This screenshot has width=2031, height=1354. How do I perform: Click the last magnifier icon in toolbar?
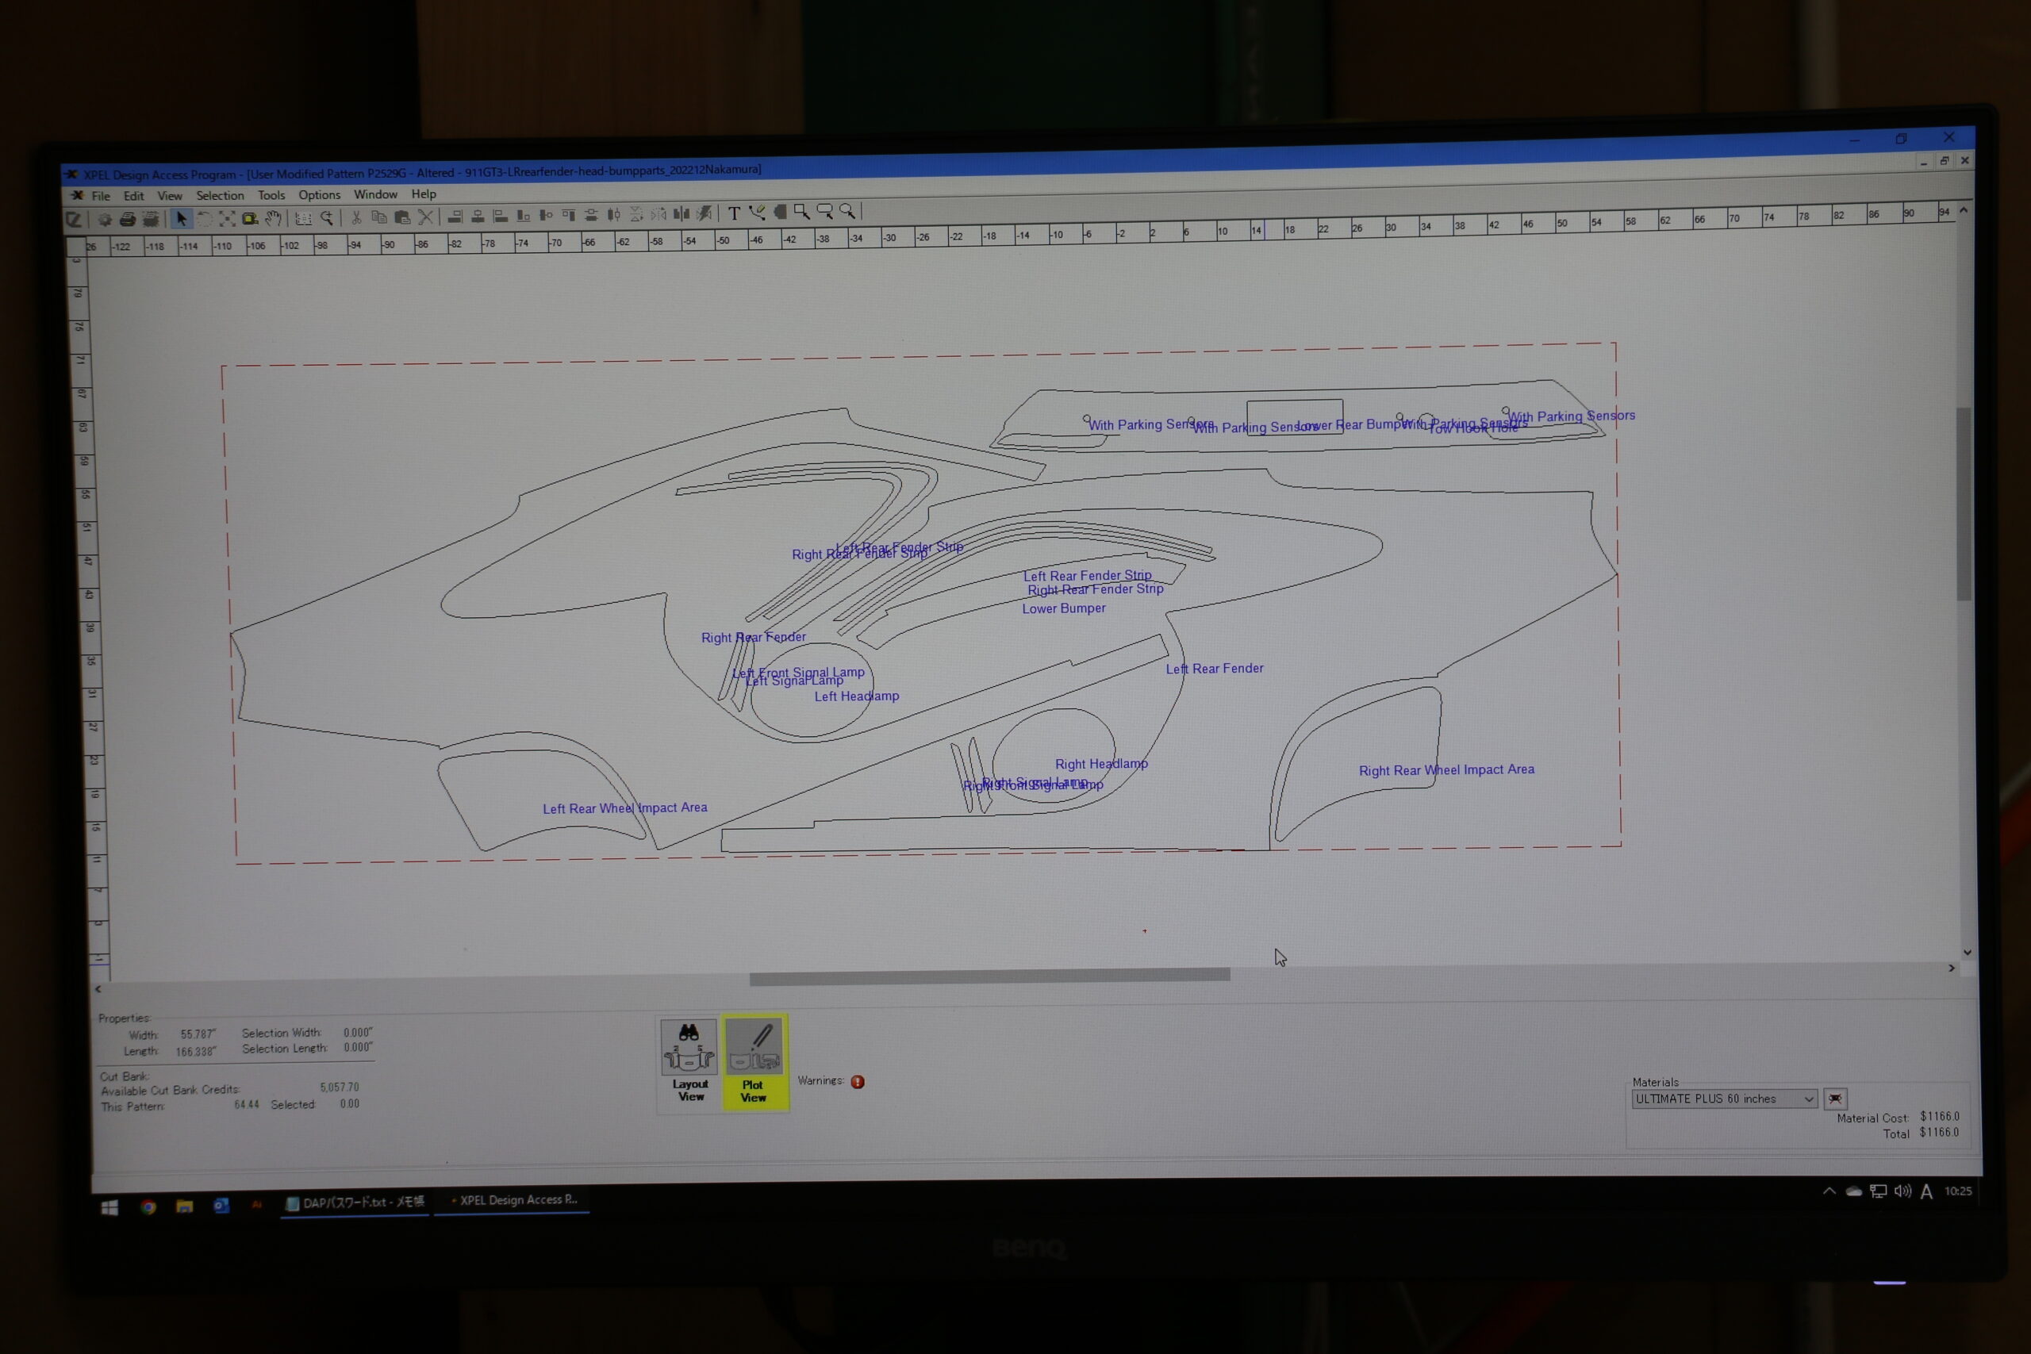(x=848, y=212)
